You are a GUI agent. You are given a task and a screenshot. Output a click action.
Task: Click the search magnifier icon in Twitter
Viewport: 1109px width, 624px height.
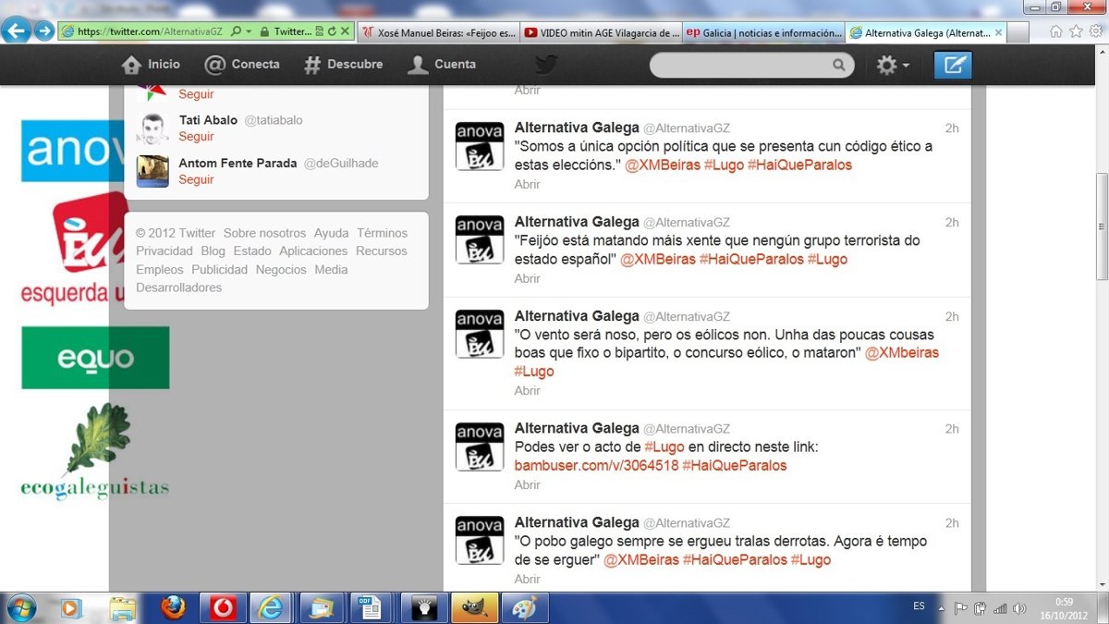[839, 65]
